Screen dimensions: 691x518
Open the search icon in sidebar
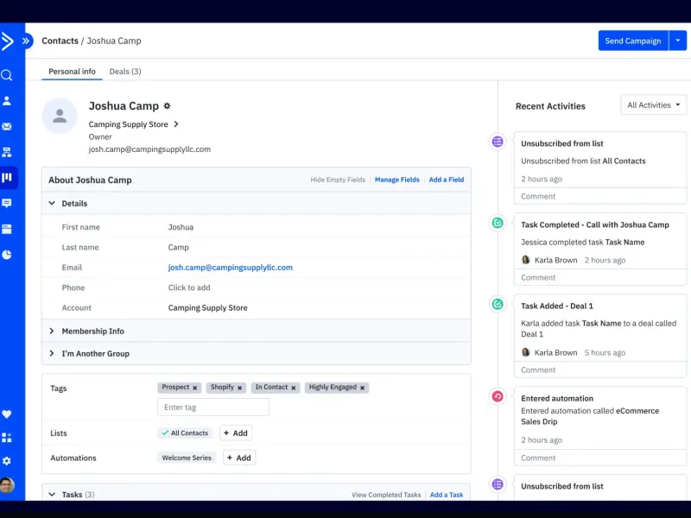coord(7,75)
